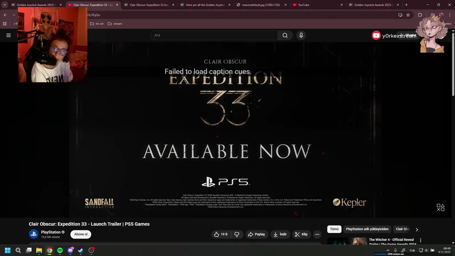Click the PlayStation watermark on video

click(x=441, y=208)
